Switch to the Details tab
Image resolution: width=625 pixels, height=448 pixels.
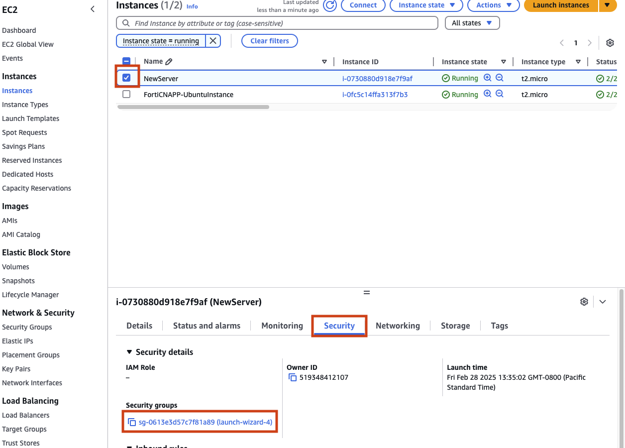[139, 326]
